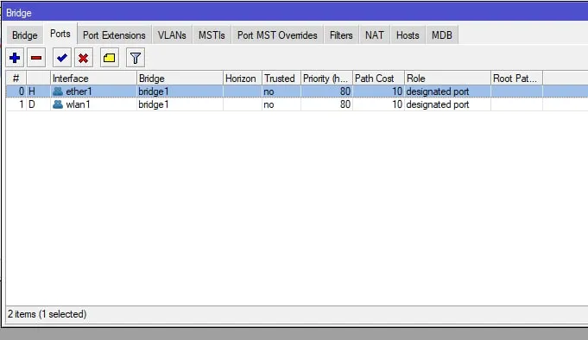Sort by Root Pat... column header
This screenshot has width=588, height=340.
[x=516, y=79]
